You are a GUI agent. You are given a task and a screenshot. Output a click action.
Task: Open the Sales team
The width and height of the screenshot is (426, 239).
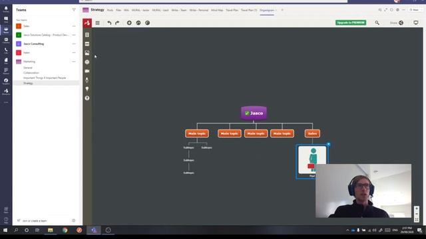tap(27, 27)
